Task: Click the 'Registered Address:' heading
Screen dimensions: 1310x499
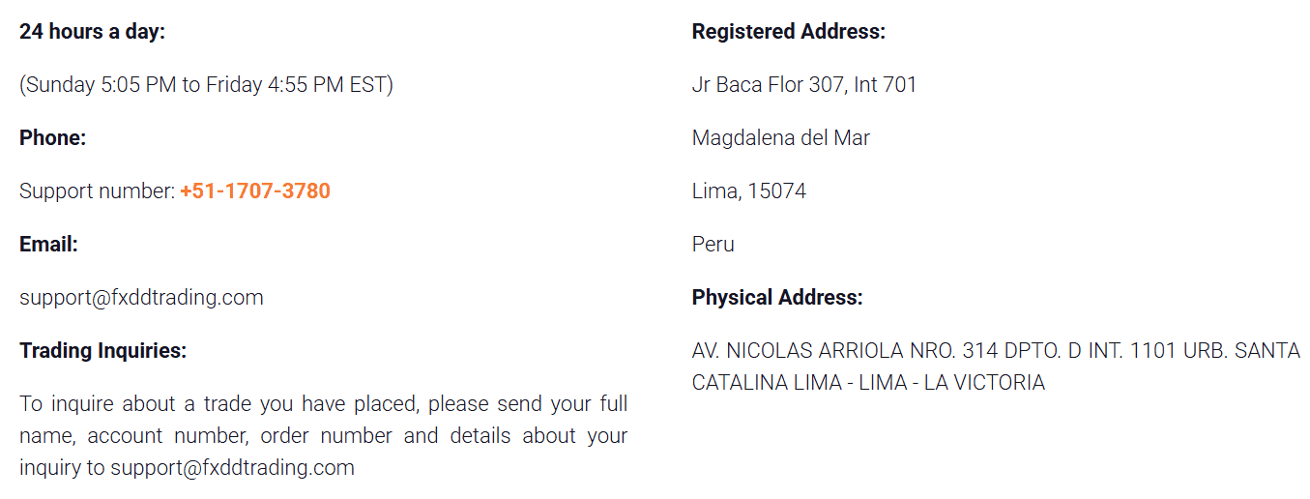Action: tap(788, 32)
